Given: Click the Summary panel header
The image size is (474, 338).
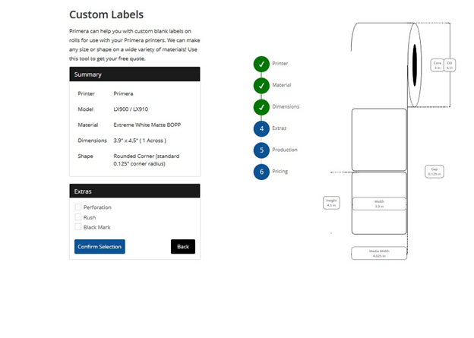Looking at the screenshot, I should [134, 74].
